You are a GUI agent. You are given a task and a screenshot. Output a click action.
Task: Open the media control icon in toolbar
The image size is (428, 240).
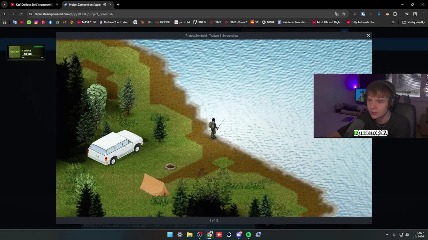pyautogui.click(x=407, y=14)
